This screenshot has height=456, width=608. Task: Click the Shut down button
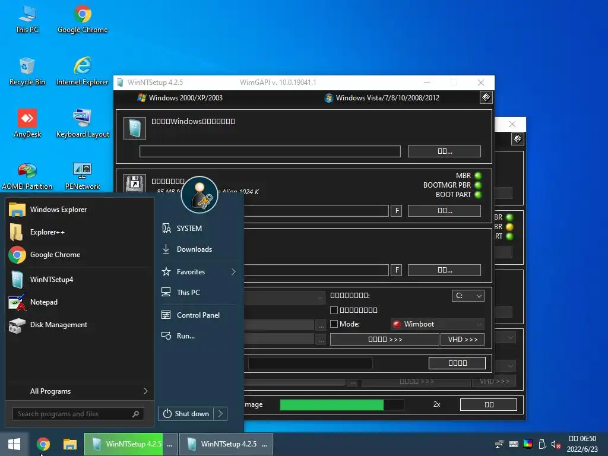186,414
